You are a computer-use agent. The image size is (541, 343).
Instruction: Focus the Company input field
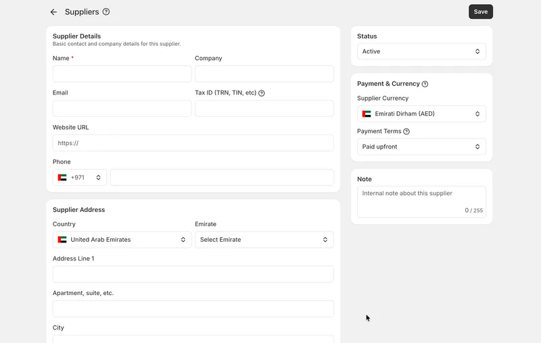264,74
